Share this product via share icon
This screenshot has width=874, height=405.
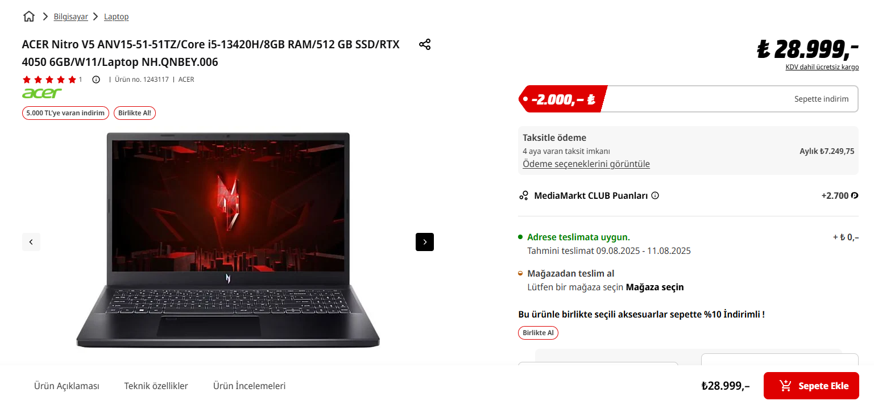coord(425,44)
